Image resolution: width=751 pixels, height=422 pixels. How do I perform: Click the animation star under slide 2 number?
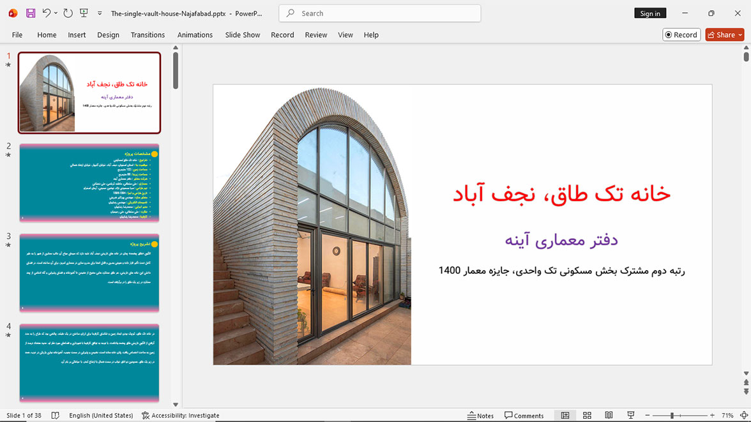click(8, 155)
